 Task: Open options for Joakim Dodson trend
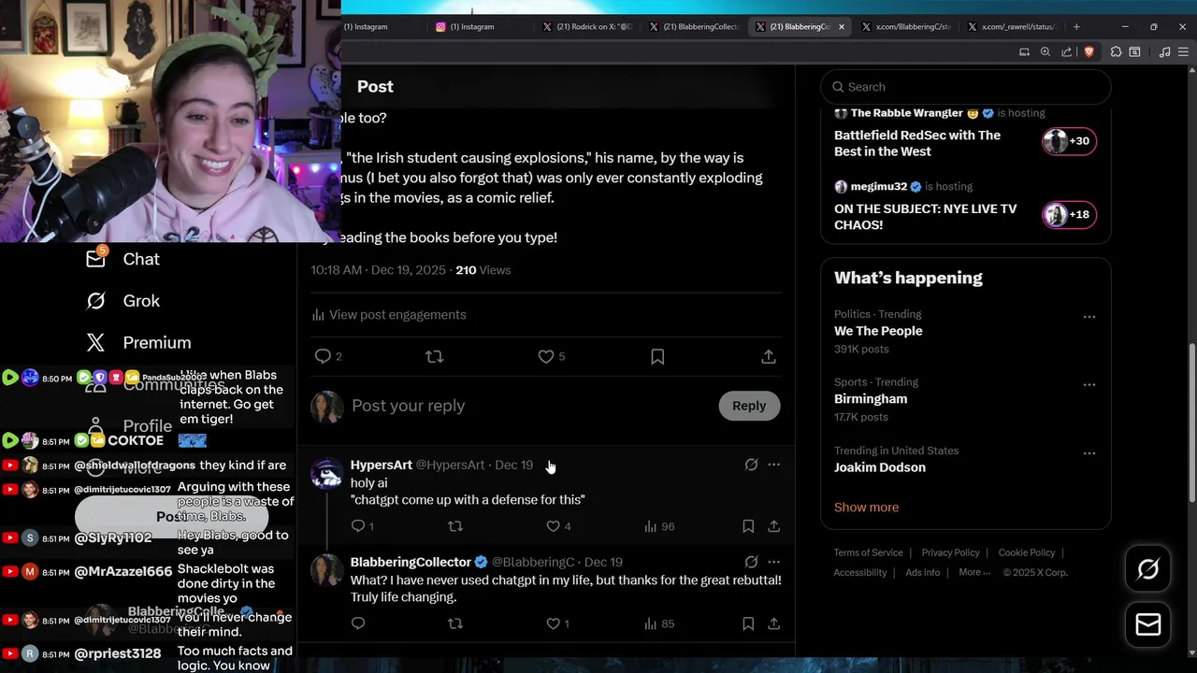click(x=1089, y=453)
